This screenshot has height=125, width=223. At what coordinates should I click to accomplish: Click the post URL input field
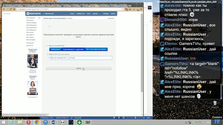(x=80, y=58)
